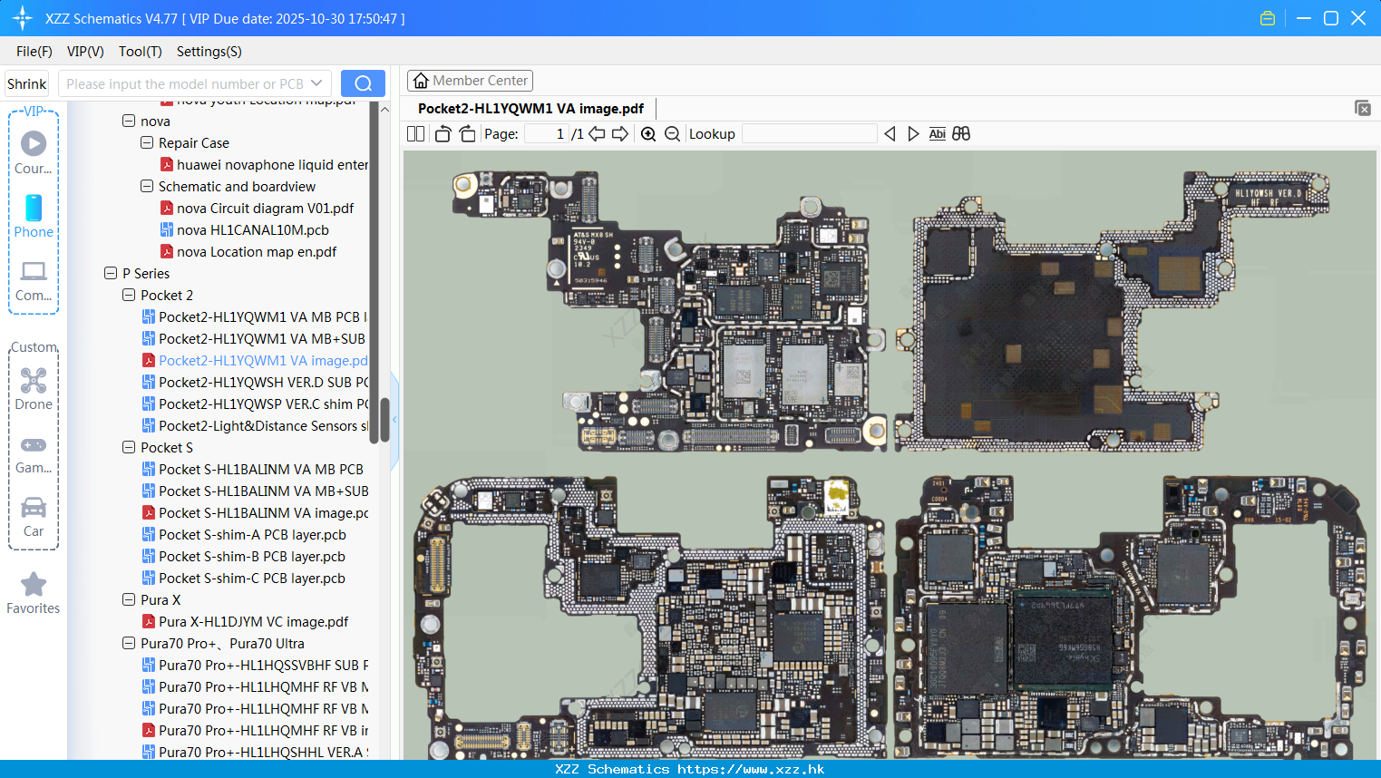Toggle the Abi match-text option icon
Image resolution: width=1381 pixels, height=778 pixels.
[937, 133]
